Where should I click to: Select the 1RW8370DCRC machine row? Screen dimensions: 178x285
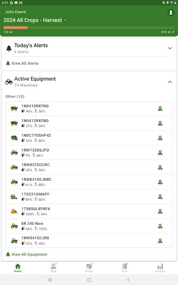pos(89,167)
